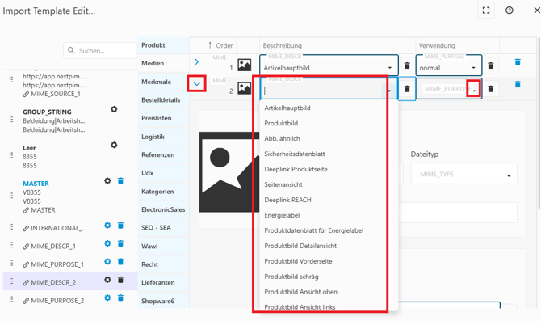Clear the normal usage value trash icon
This screenshot has width=541, height=321.
click(491, 65)
